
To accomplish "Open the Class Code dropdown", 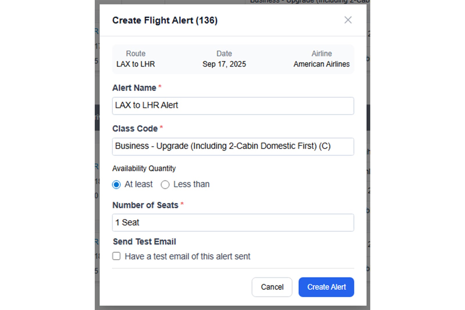I will point(233,146).
